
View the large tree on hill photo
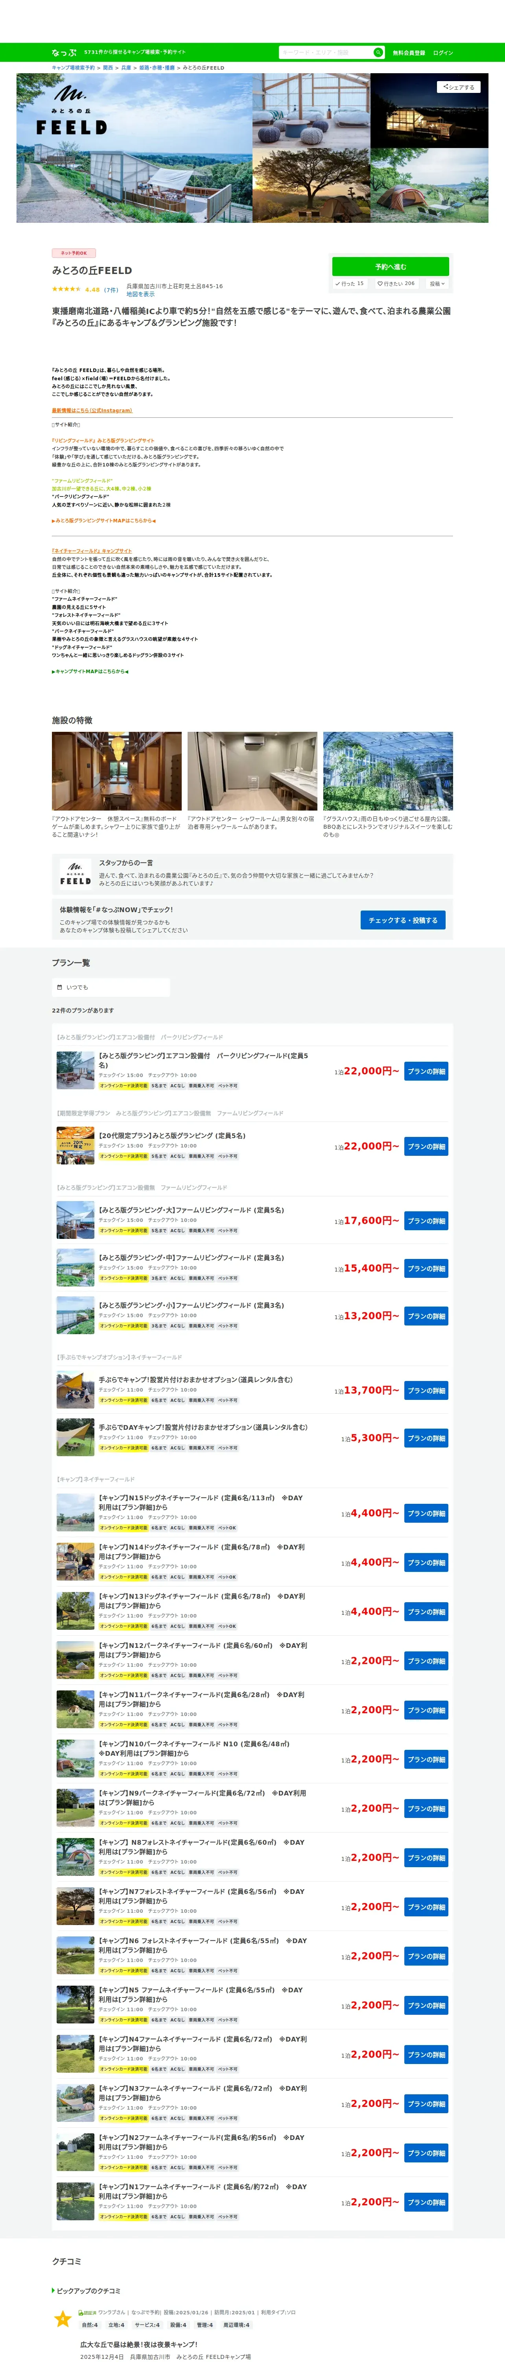tap(311, 185)
